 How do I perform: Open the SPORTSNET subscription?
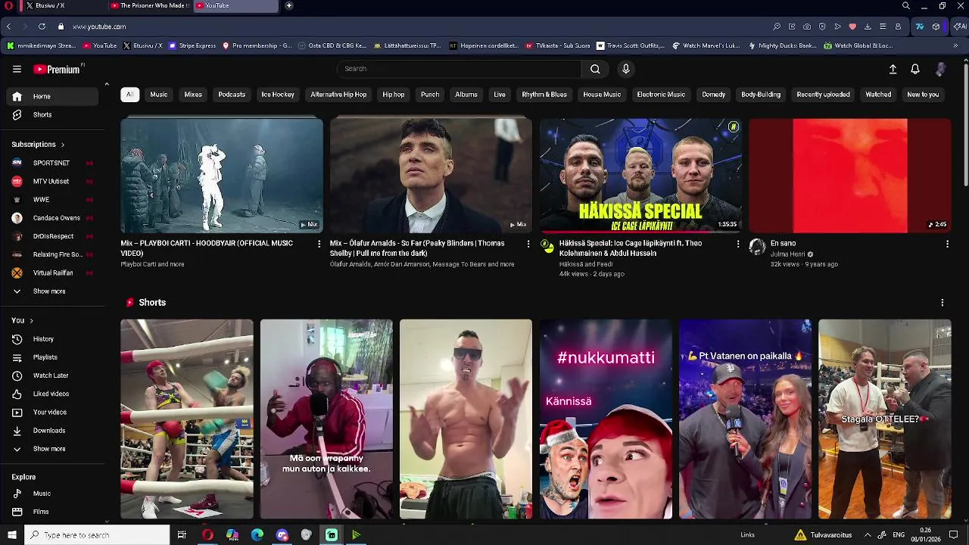click(x=53, y=163)
